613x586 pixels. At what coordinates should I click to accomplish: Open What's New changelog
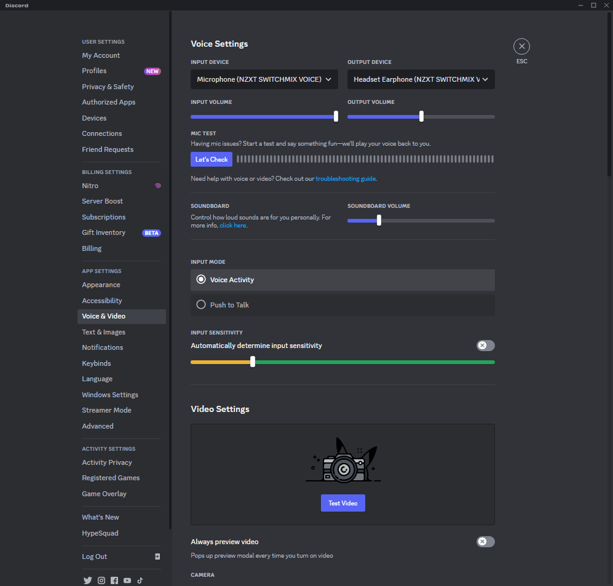click(x=122, y=517)
